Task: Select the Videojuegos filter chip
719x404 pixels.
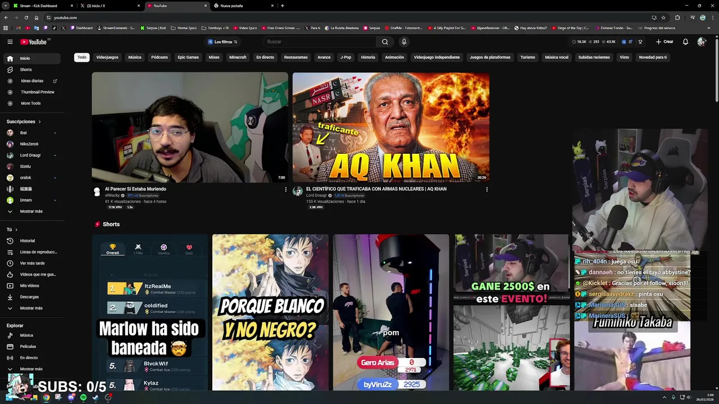Action: tap(107, 57)
